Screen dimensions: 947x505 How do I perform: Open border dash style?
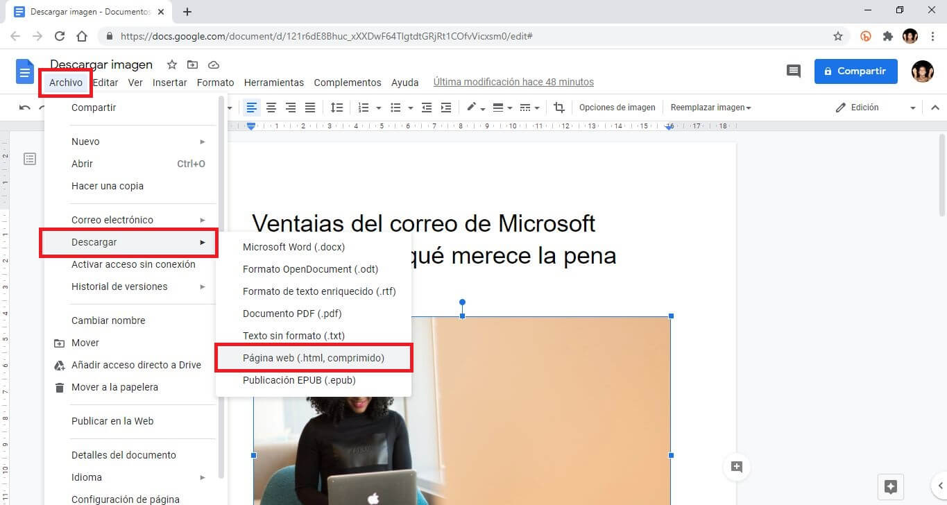pos(529,108)
